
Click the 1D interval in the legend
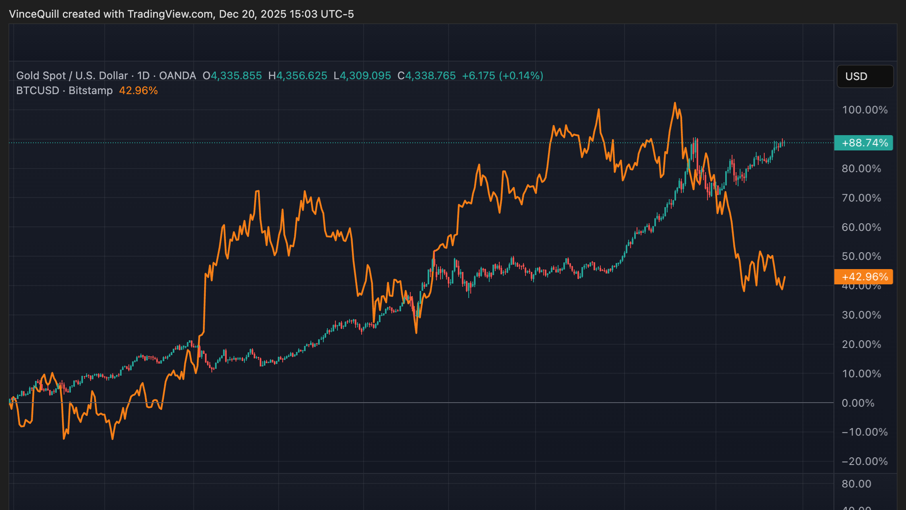point(143,76)
